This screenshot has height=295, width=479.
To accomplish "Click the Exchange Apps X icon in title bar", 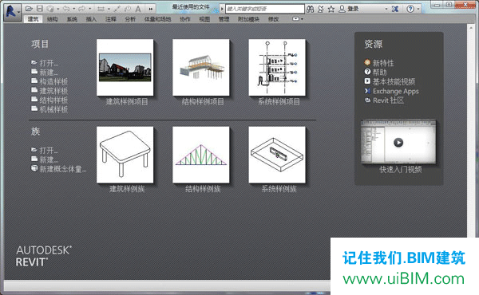I will coord(395,9).
